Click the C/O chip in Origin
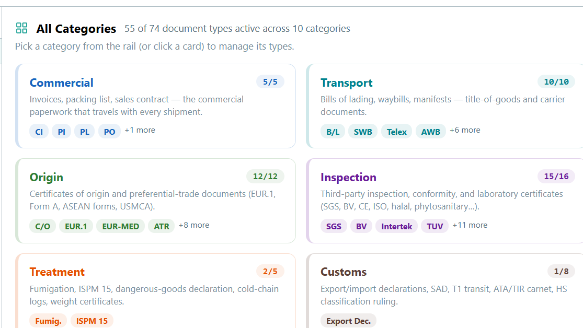 tap(43, 226)
